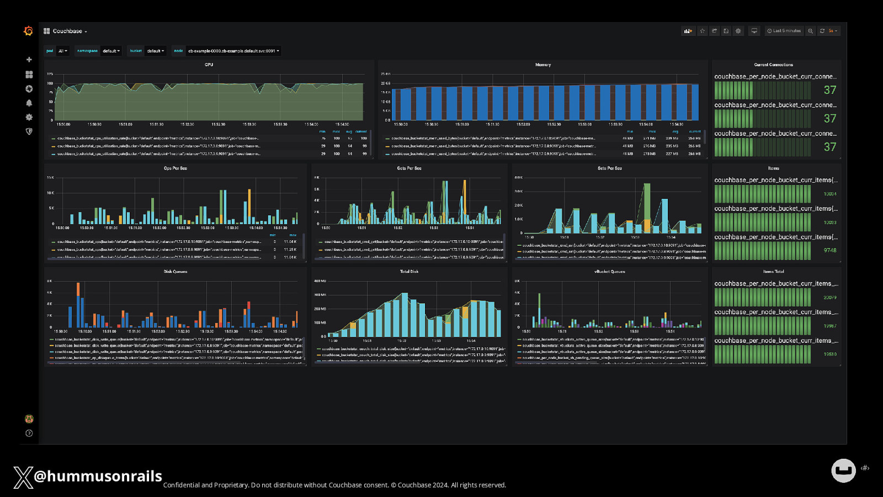Click first vBucket Queues legend color swatch

(x=519, y=340)
